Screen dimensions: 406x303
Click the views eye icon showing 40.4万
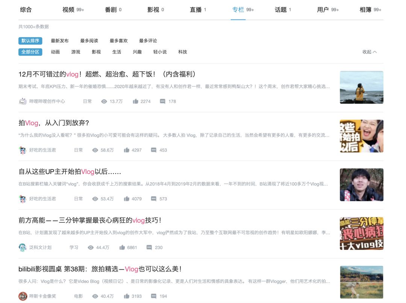tap(95, 296)
